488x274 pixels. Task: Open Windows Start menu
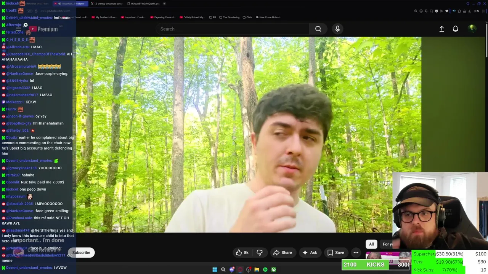tap(215, 269)
